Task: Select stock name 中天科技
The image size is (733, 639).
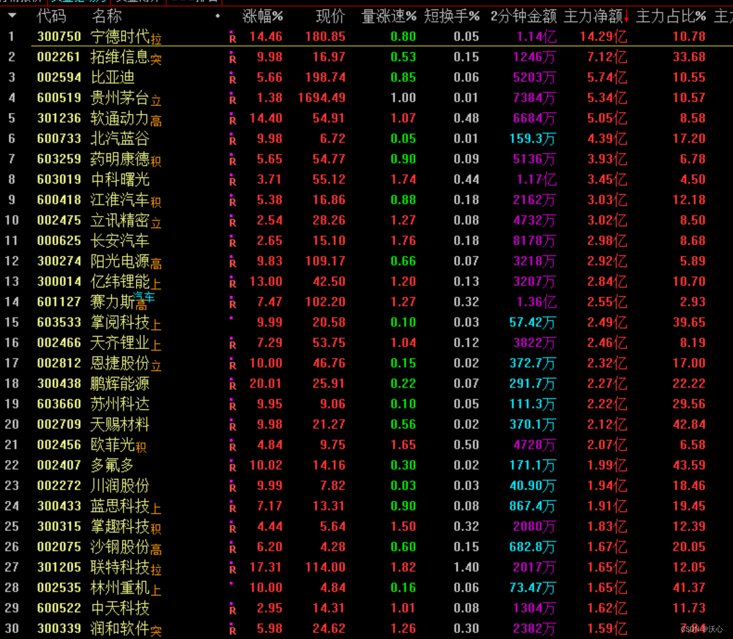Action: [x=120, y=607]
